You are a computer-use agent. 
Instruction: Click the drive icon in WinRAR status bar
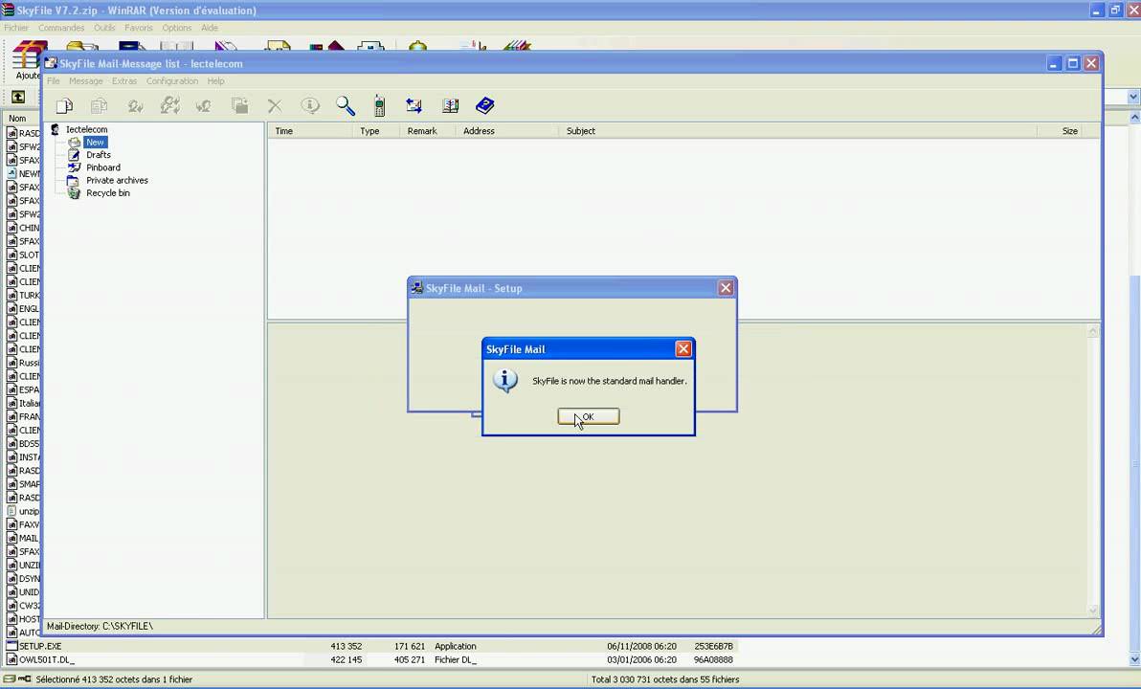[9, 678]
